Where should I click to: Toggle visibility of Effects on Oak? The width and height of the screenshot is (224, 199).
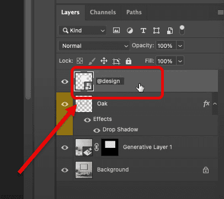pos(87,120)
